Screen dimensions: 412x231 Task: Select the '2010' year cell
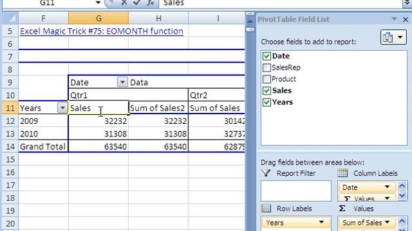point(43,134)
